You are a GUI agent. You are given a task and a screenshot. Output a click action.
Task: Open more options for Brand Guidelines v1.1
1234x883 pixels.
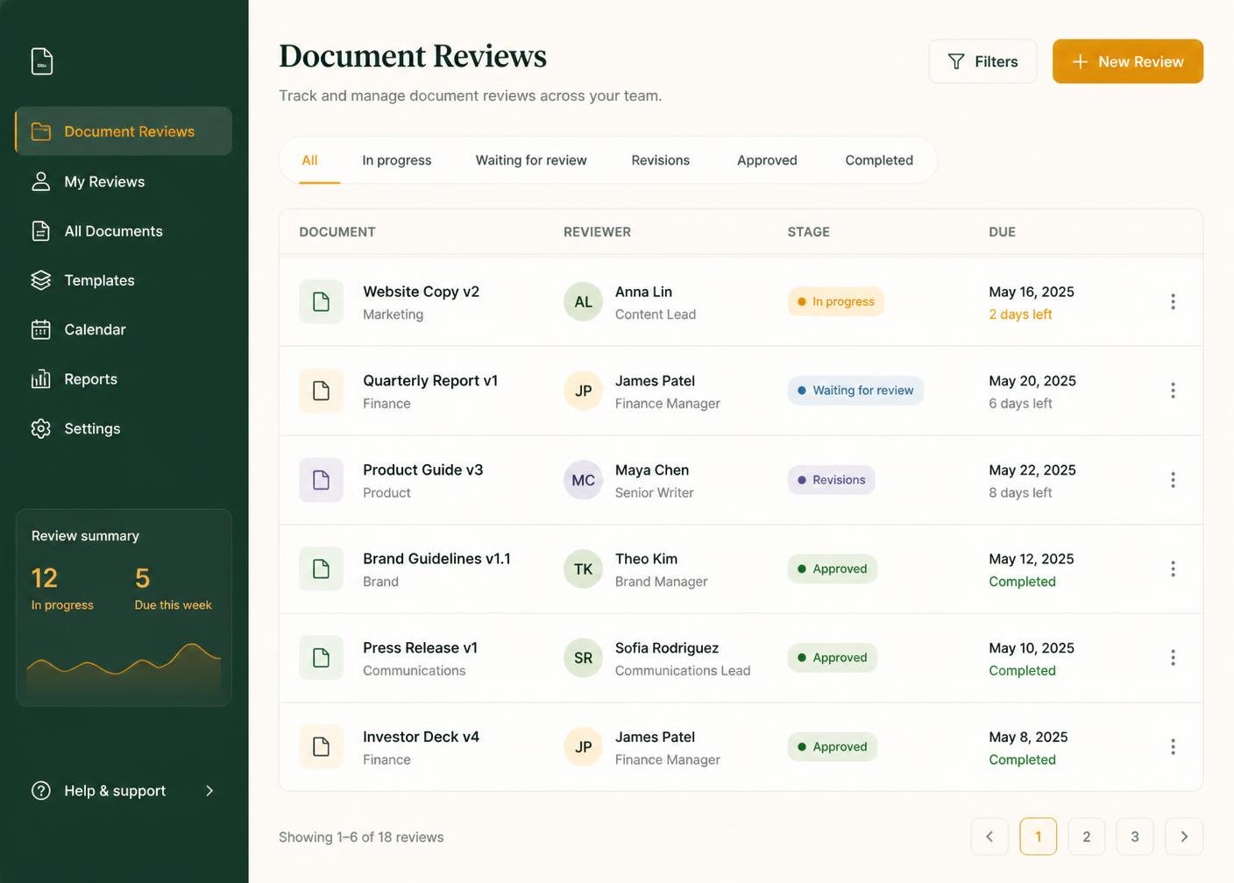[x=1173, y=569]
